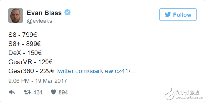Retweet using the retweet arrows icon
The height and width of the screenshot is (102, 205).
pos(27,92)
